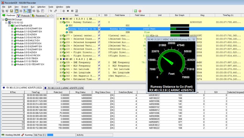Open the File menu

coord(3,7)
